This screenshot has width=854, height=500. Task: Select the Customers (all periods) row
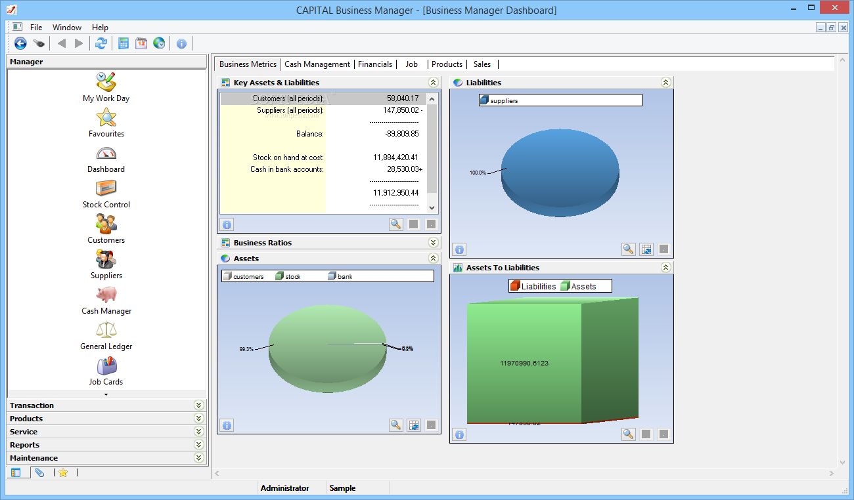(323, 99)
